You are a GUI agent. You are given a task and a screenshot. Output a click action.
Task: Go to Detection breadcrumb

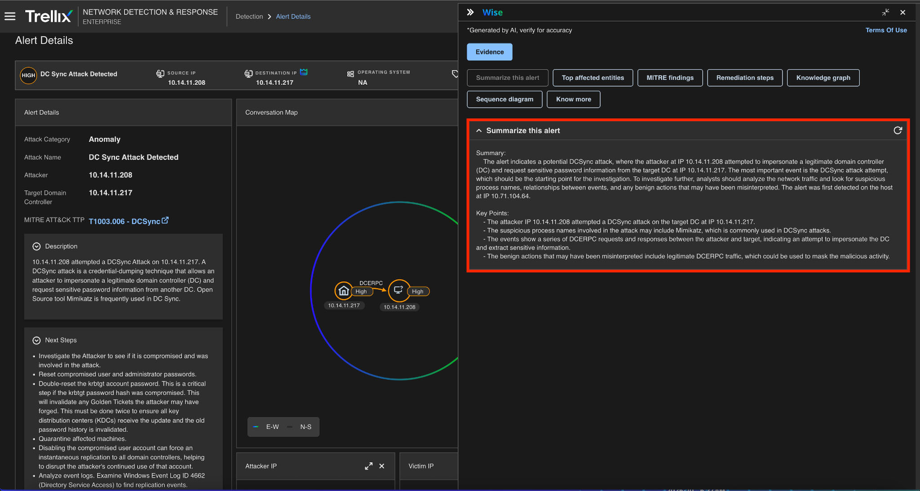tap(249, 17)
